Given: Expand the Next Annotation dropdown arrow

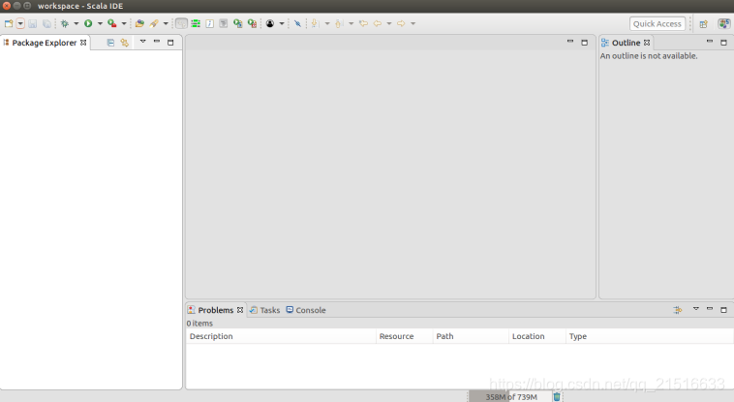Looking at the screenshot, I should (x=326, y=23).
